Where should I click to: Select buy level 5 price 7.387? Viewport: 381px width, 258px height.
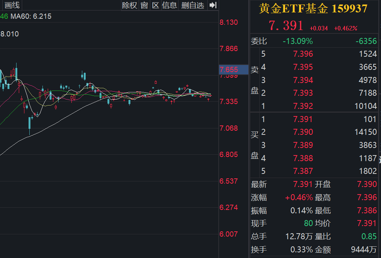pyautogui.click(x=303, y=171)
